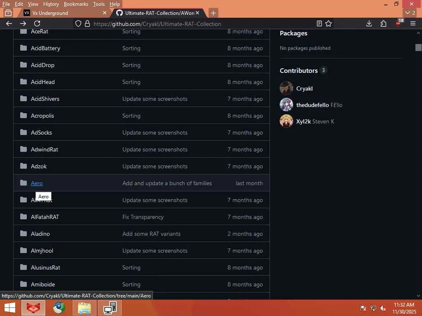Open Xyl2k contributor profile
The image size is (422, 316).
point(303,121)
